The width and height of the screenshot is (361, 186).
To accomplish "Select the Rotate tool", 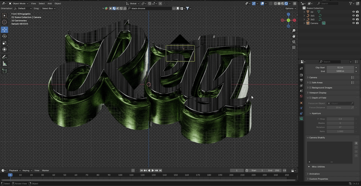I will click(x=4, y=36).
